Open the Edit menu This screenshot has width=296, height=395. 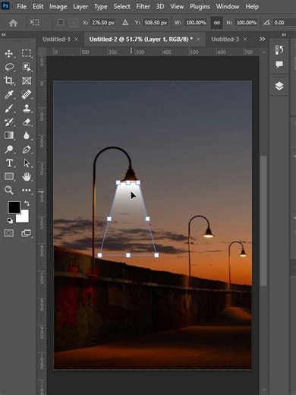38,7
